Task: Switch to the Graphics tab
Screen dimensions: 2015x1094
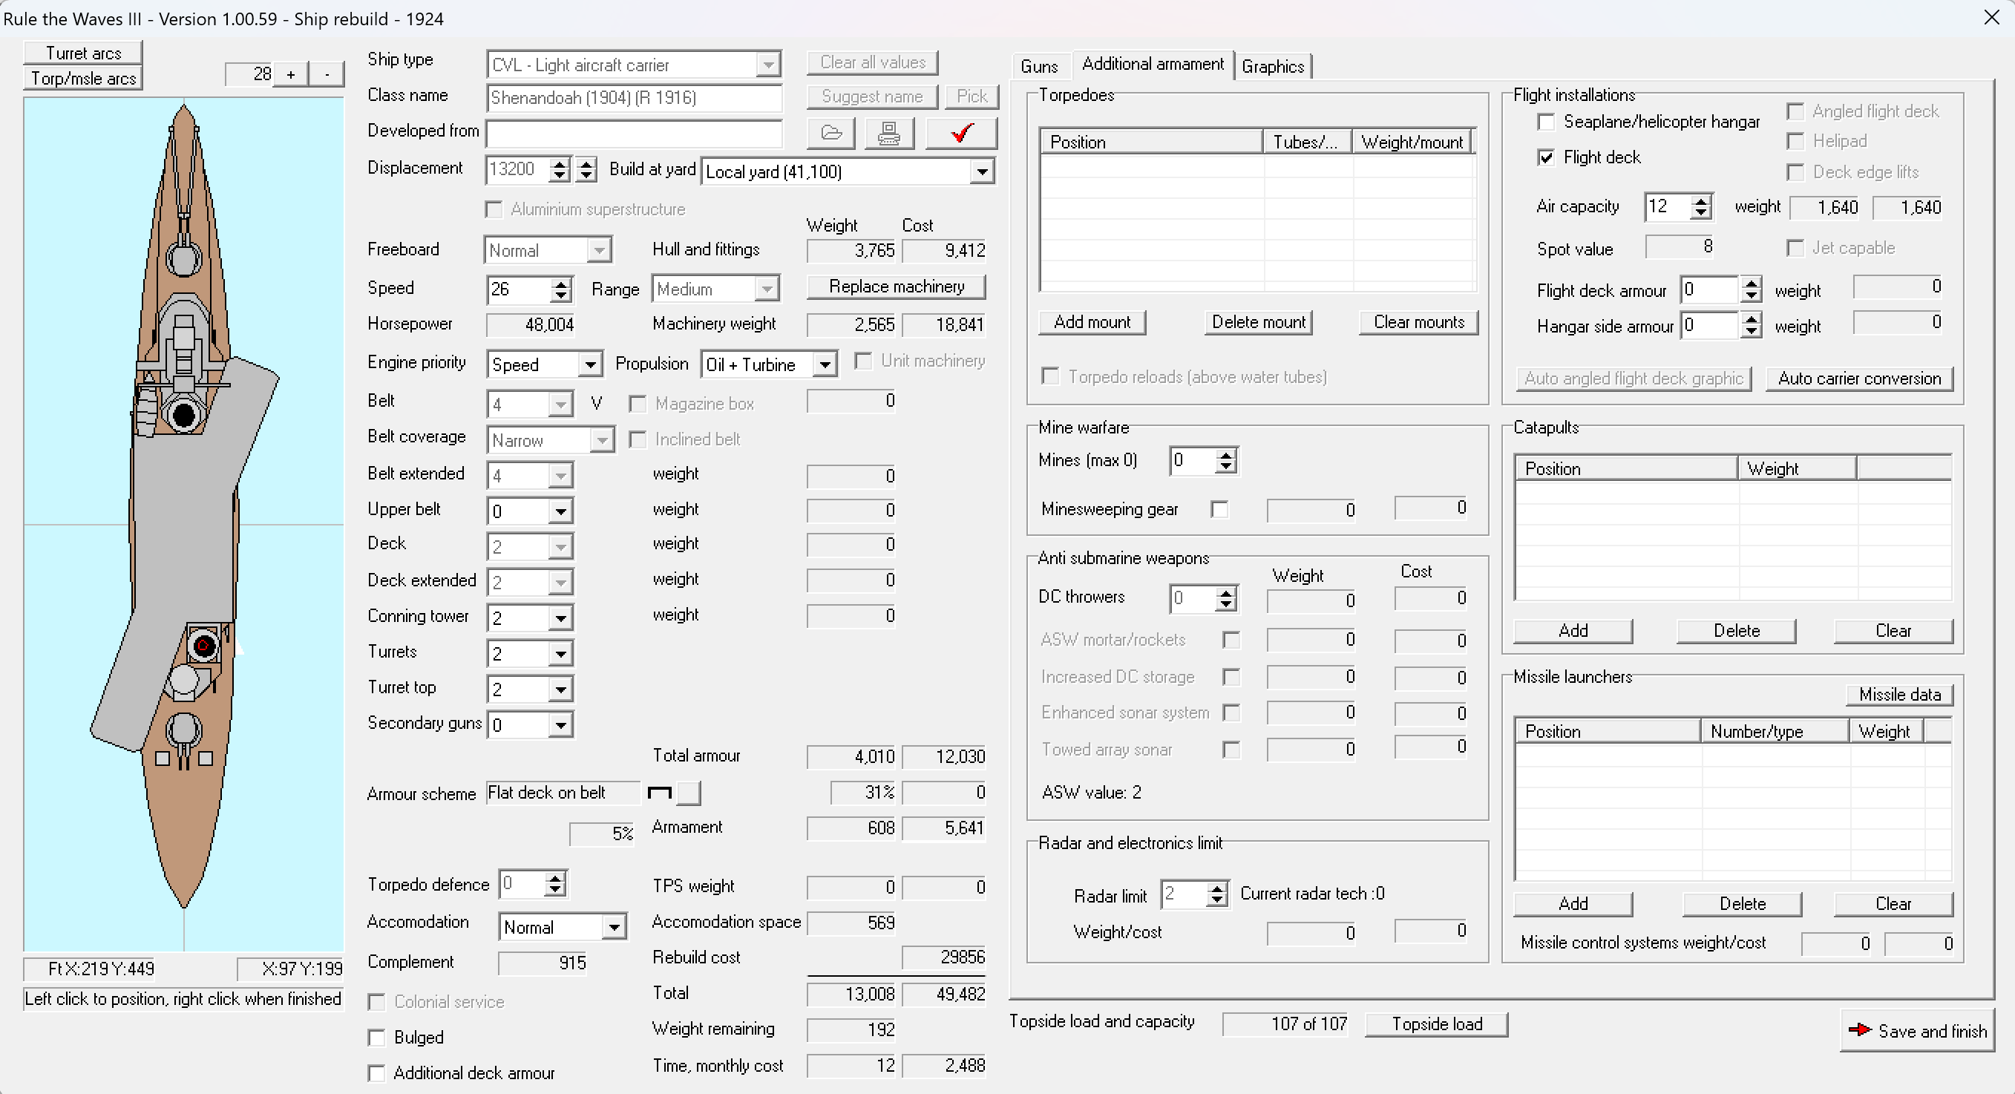Action: coord(1273,67)
